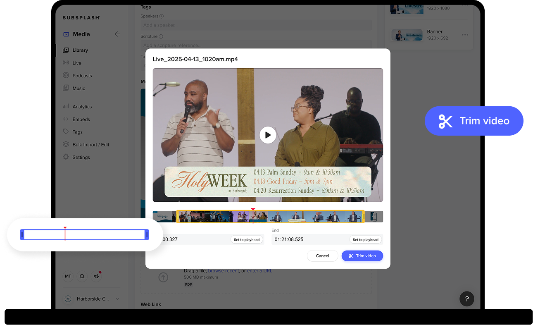533x325 pixels.
Task: Click the Music icon in the sidebar
Action: click(66, 88)
